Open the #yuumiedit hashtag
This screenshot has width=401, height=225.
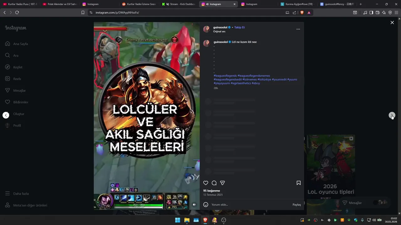pyautogui.click(x=279, y=79)
